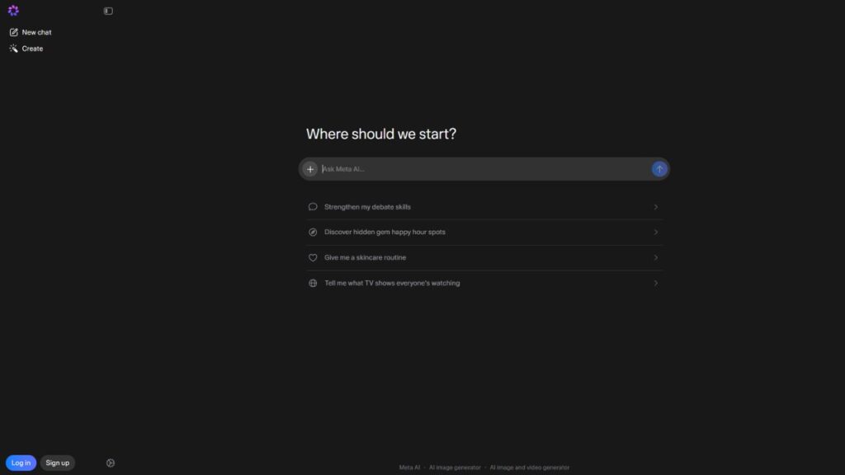Expand chevron on TV shows row
The width and height of the screenshot is (845, 475).
click(x=656, y=283)
